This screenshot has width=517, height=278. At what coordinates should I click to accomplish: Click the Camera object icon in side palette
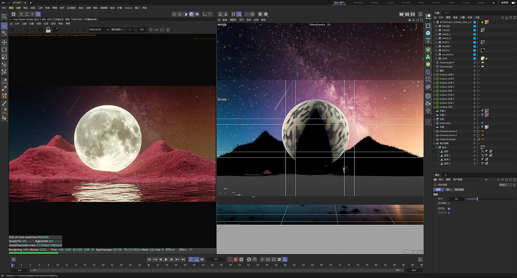pyautogui.click(x=428, y=103)
